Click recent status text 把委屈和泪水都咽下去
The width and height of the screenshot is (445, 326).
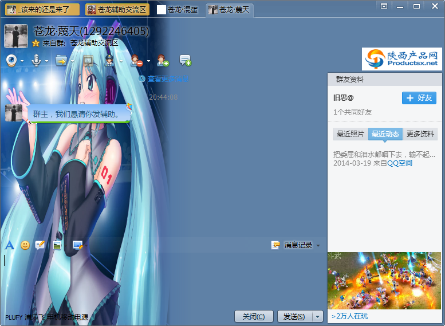(384, 155)
